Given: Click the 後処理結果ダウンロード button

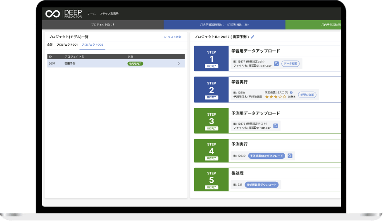Looking at the screenshot, I should pos(261,185).
